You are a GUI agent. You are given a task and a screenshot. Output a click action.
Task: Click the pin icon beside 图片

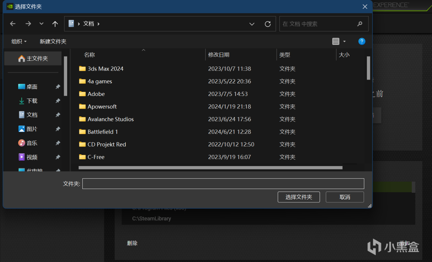pos(58,129)
